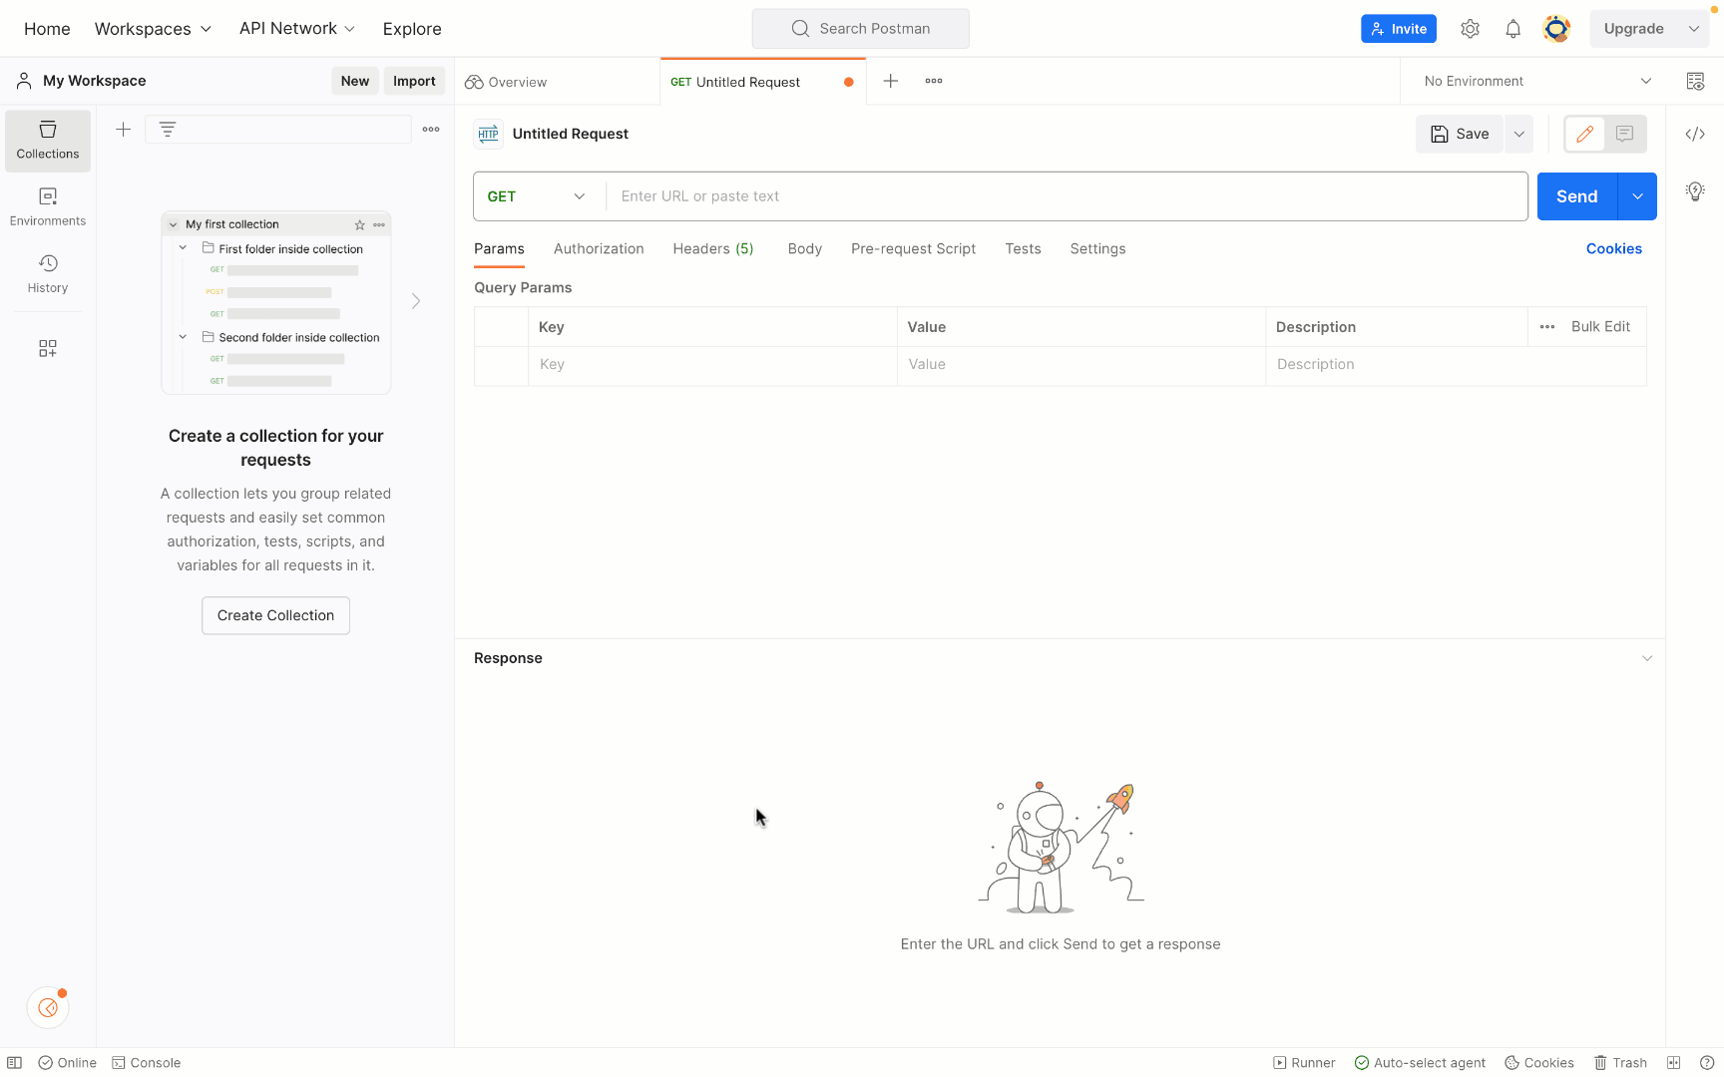Open the Trash from the status bar
The width and height of the screenshot is (1724, 1077).
pos(1620,1063)
